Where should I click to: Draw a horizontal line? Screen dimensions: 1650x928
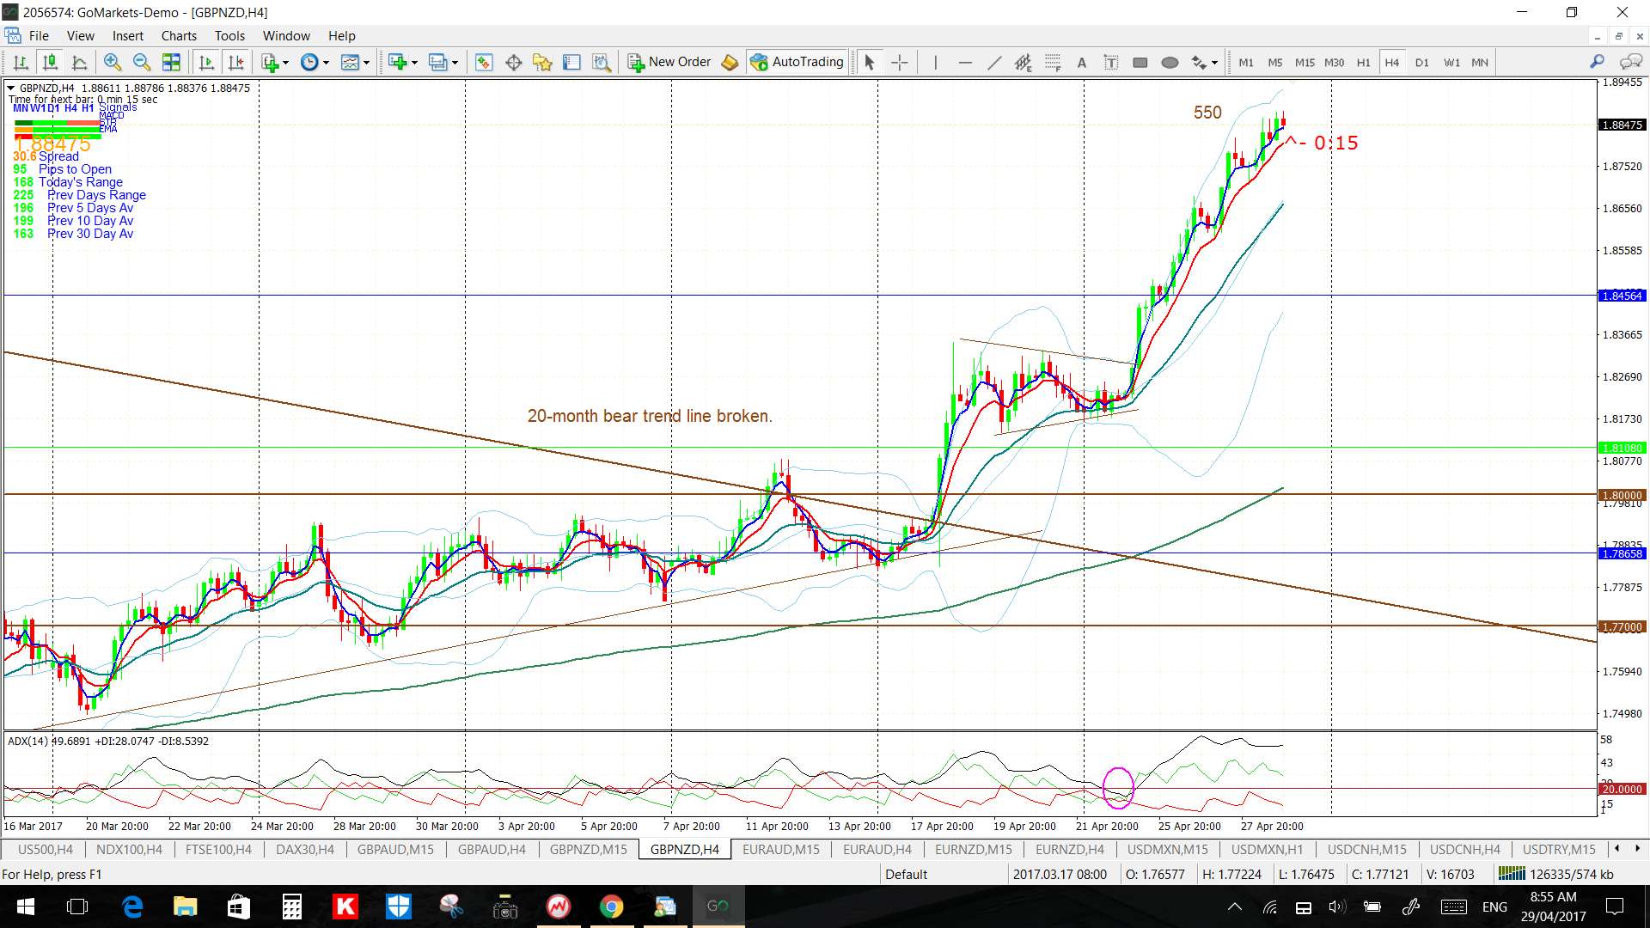click(965, 62)
